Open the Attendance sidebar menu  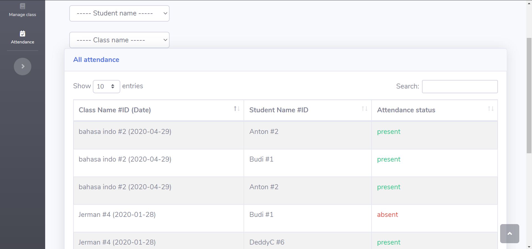pos(22,42)
